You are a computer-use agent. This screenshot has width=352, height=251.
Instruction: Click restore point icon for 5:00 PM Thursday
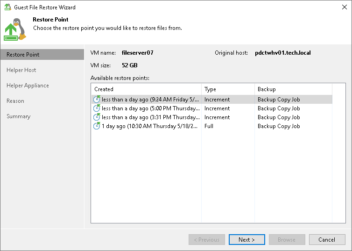(x=97, y=108)
